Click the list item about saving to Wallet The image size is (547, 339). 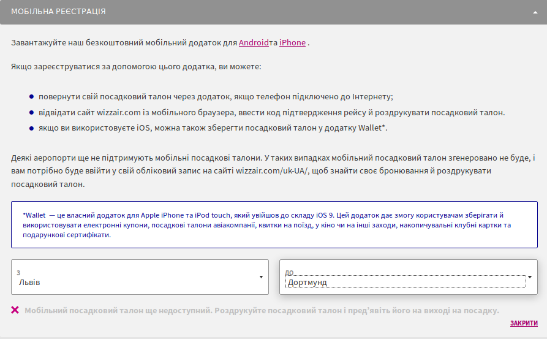(213, 128)
